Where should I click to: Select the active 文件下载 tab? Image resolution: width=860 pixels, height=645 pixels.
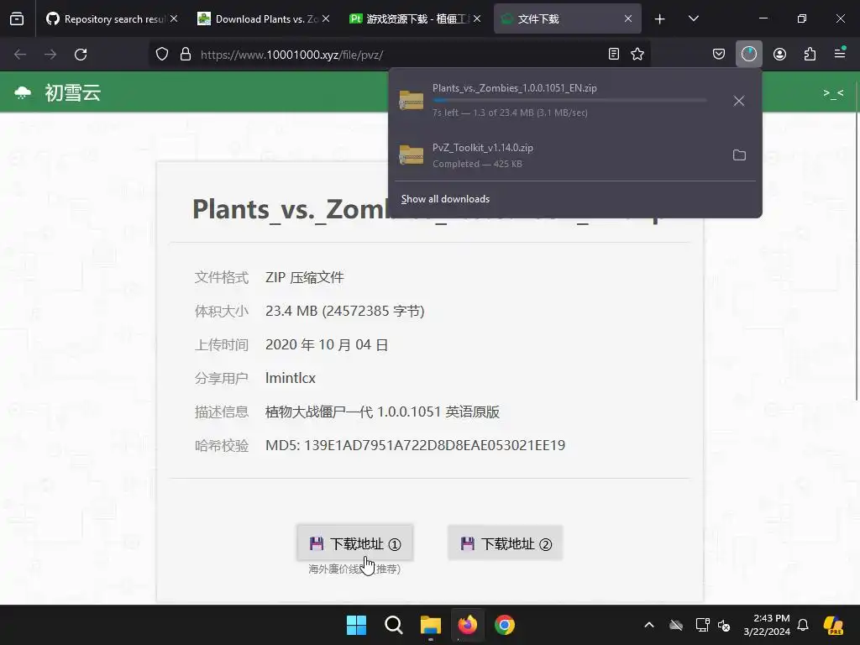(x=567, y=18)
